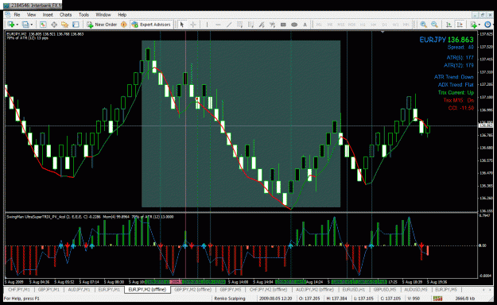497x305 pixels.
Task: Open the Window menu
Action: (x=103, y=14)
